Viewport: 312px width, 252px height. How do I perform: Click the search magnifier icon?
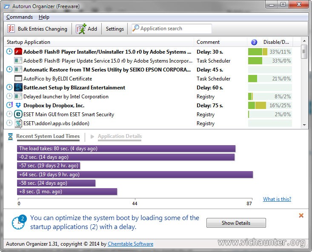[135, 28]
